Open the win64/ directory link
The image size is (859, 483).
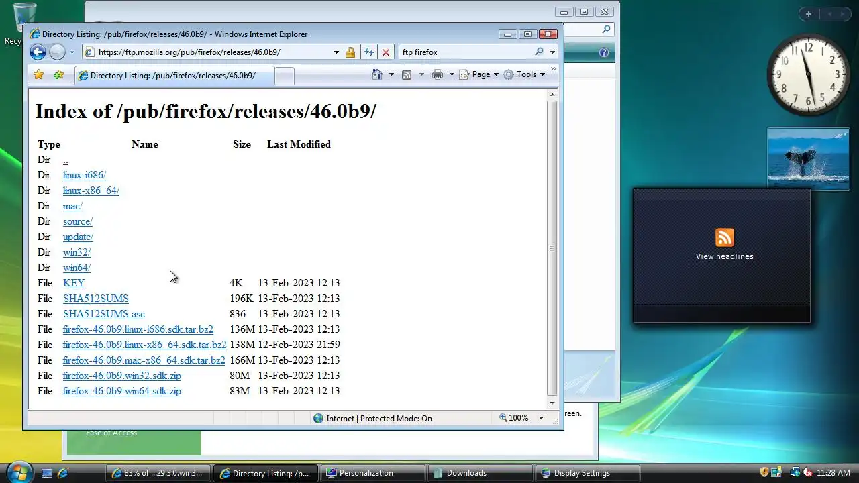(x=77, y=268)
